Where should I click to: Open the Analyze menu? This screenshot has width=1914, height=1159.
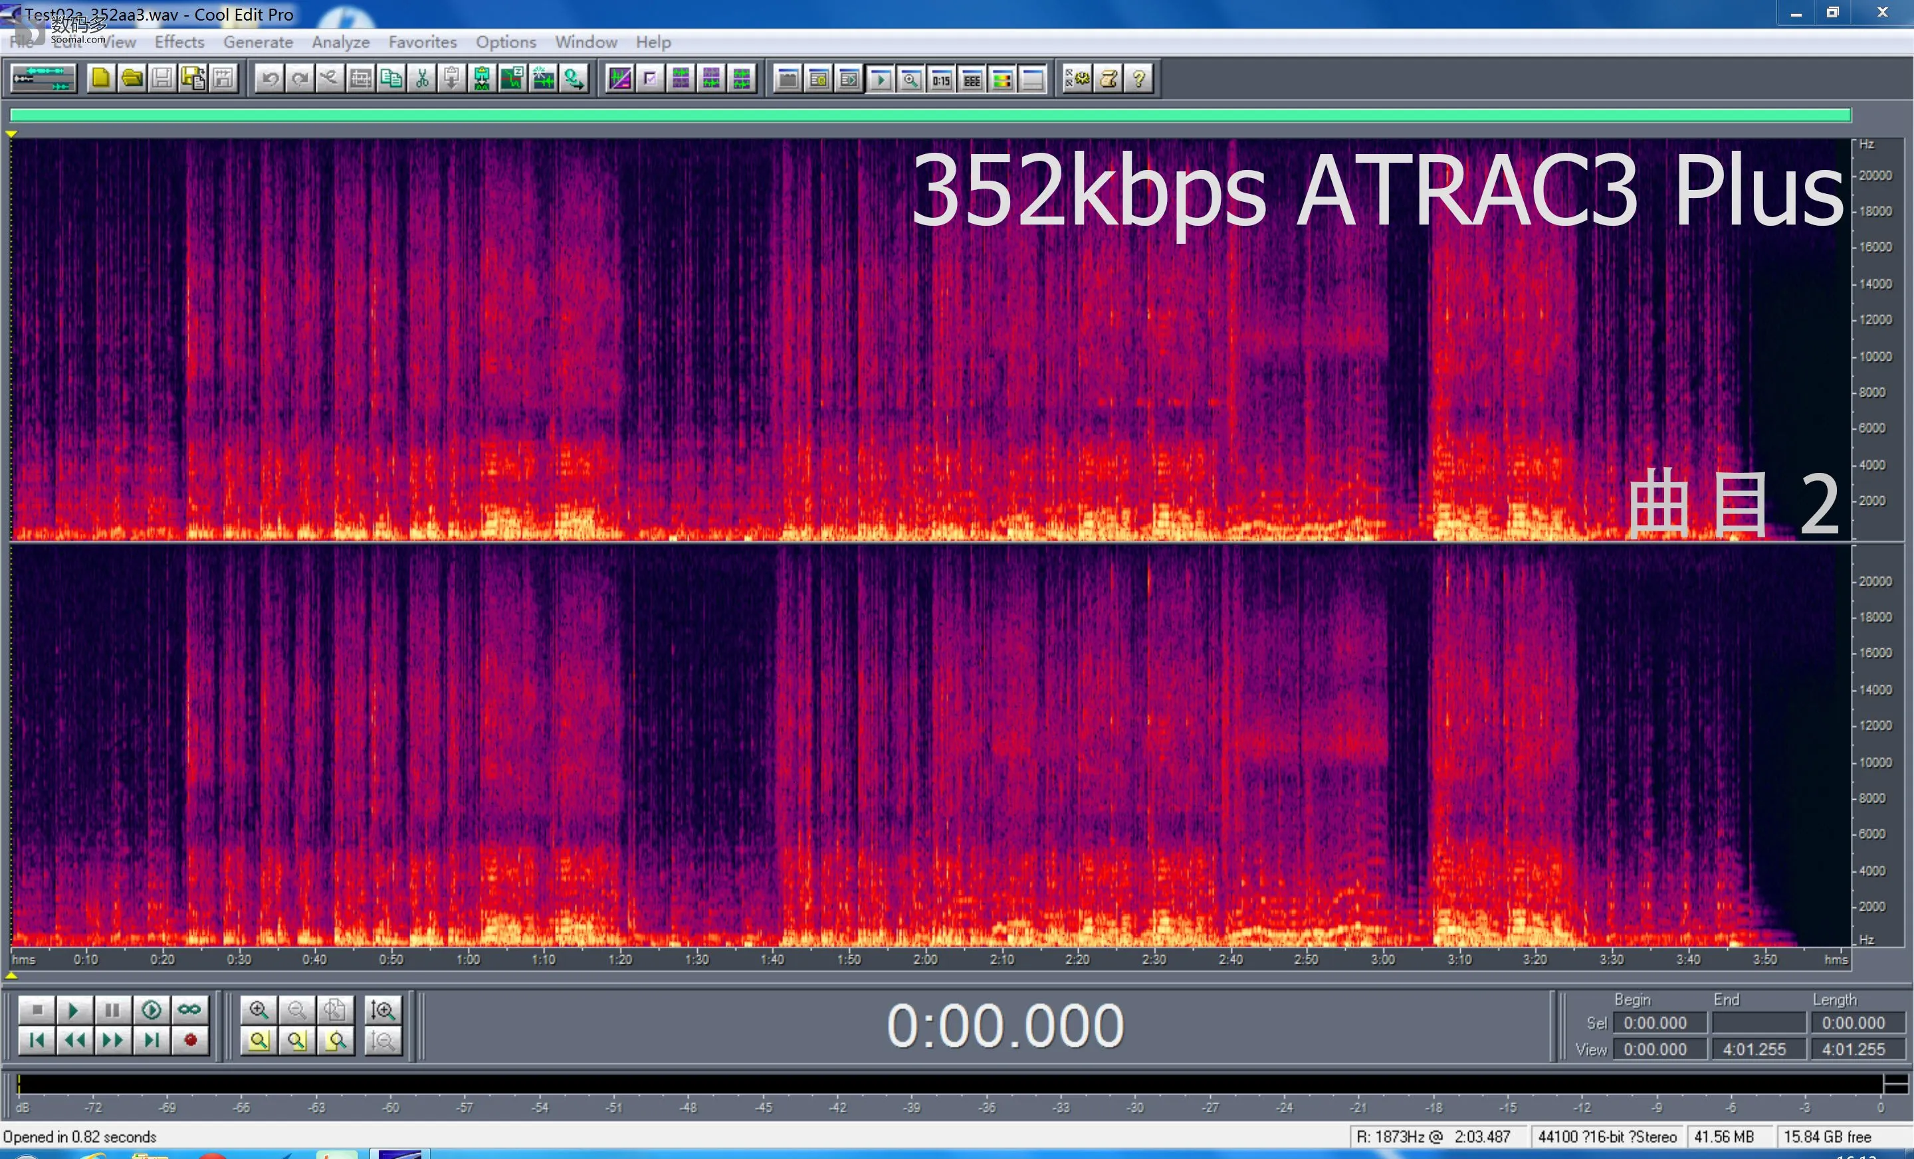(340, 42)
